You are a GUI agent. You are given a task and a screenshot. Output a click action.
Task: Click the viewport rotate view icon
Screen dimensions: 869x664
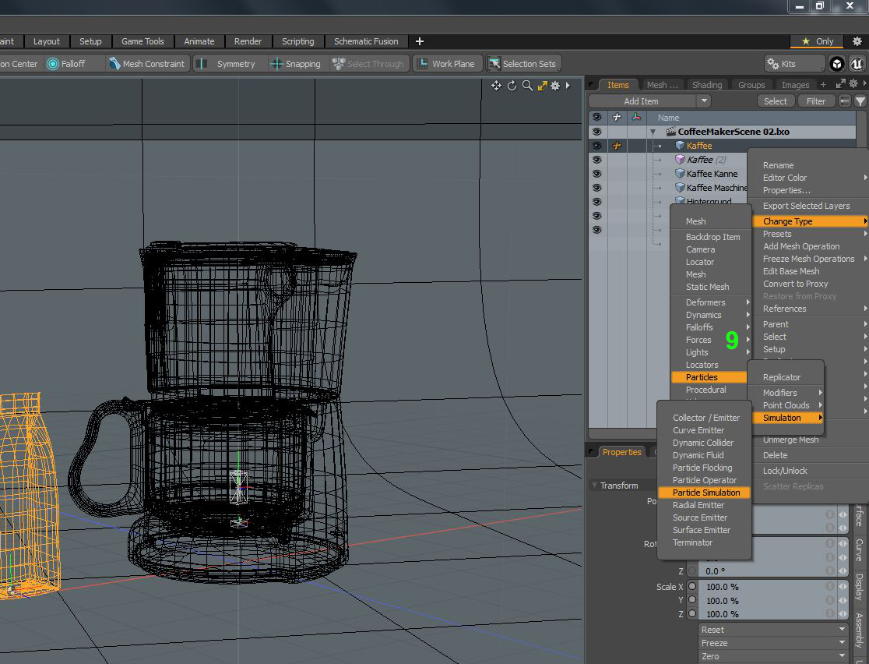point(512,86)
